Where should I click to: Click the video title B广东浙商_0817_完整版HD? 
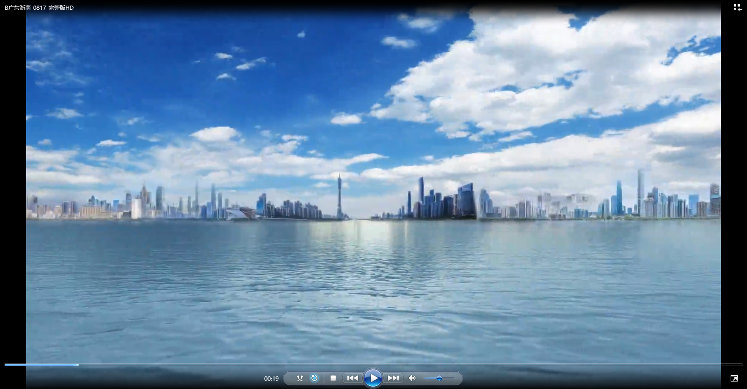tap(39, 8)
